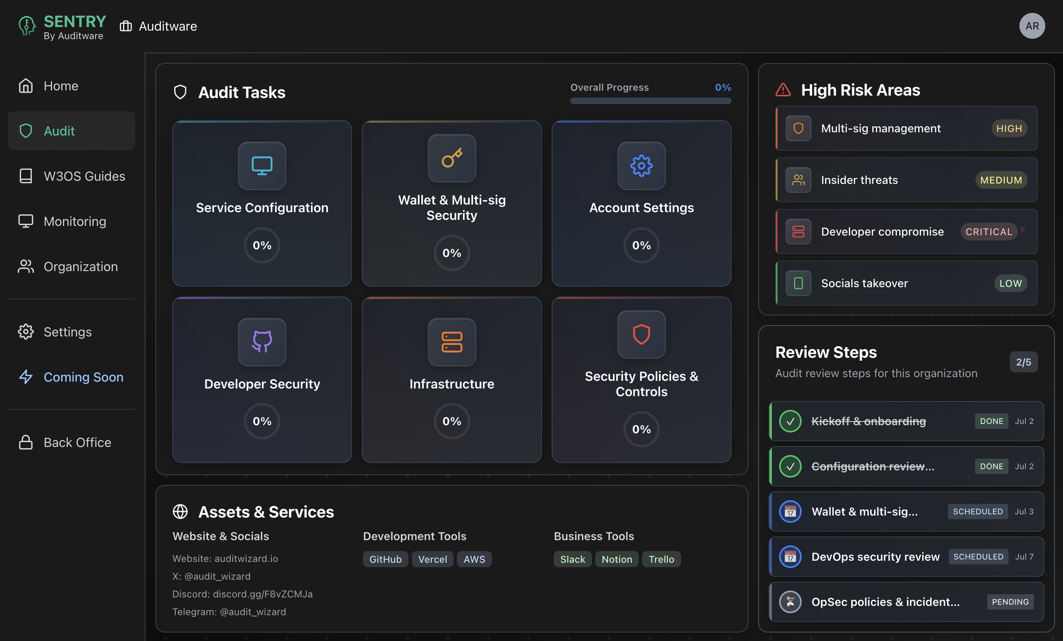Open the Coming Soon link
Screen dimensions: 1063x641
pyautogui.click(x=72, y=377)
